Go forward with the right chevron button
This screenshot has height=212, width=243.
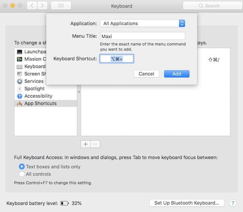[x=43, y=6]
